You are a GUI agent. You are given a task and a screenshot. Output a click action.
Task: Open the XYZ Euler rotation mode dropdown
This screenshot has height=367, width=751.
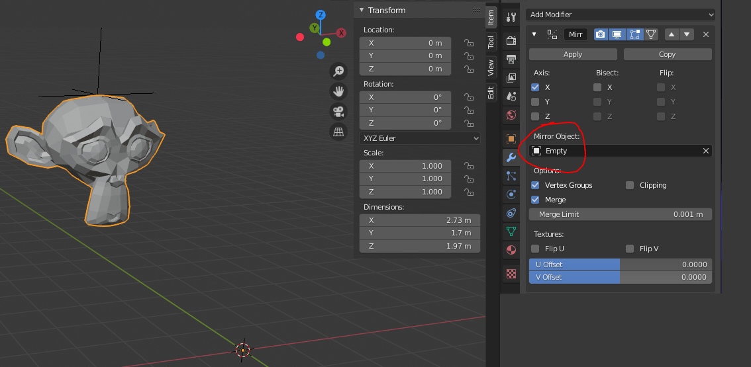[x=420, y=138]
